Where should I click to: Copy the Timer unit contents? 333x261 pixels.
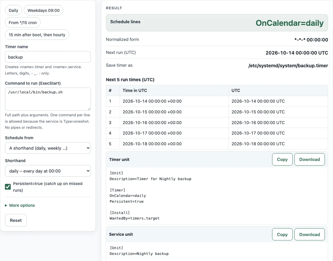282,159
